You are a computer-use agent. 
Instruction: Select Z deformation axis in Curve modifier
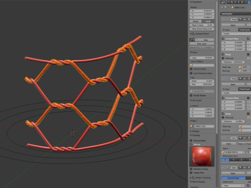coord(241,160)
